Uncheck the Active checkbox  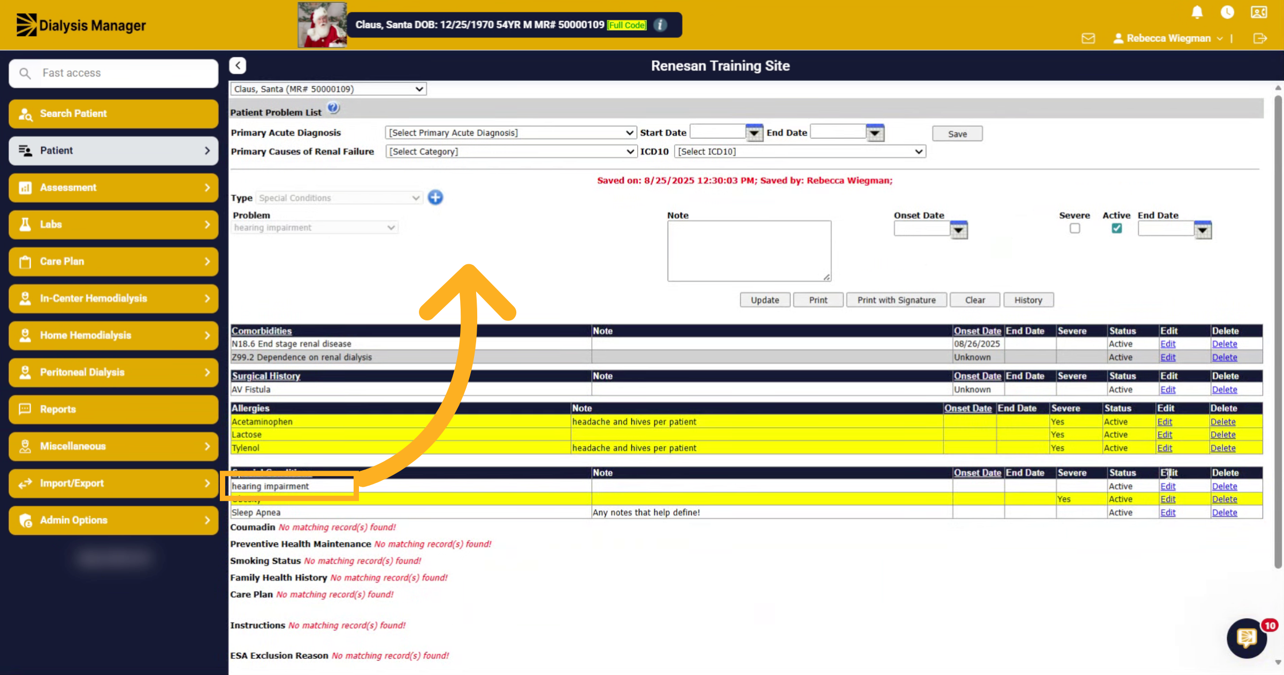click(1117, 228)
